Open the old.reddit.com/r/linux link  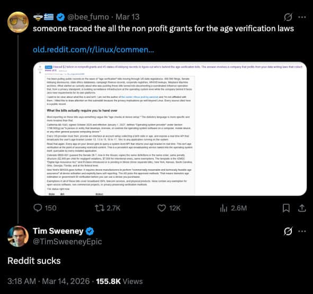(93, 49)
